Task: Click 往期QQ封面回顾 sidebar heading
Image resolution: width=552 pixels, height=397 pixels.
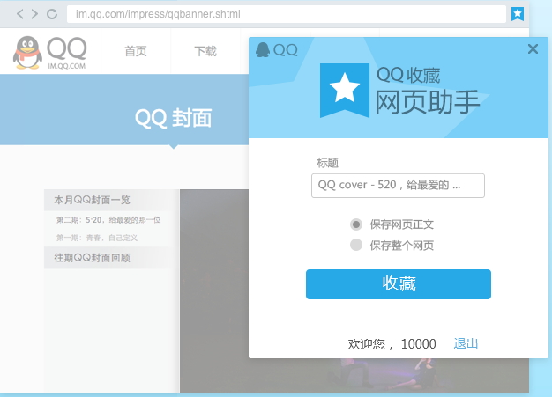Action: coord(92,258)
